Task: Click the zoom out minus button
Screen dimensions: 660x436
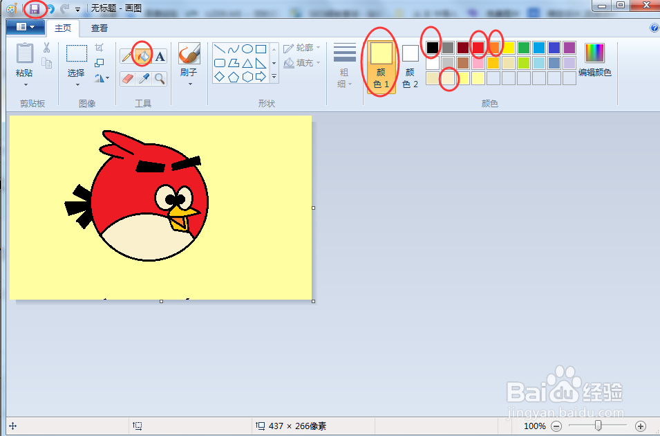Action: tap(556, 426)
